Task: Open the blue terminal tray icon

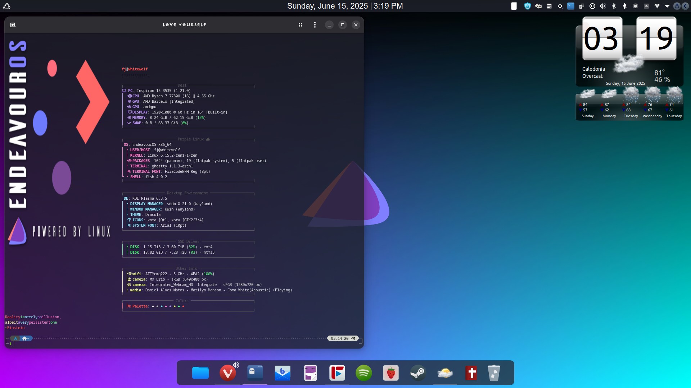Action: (x=571, y=6)
